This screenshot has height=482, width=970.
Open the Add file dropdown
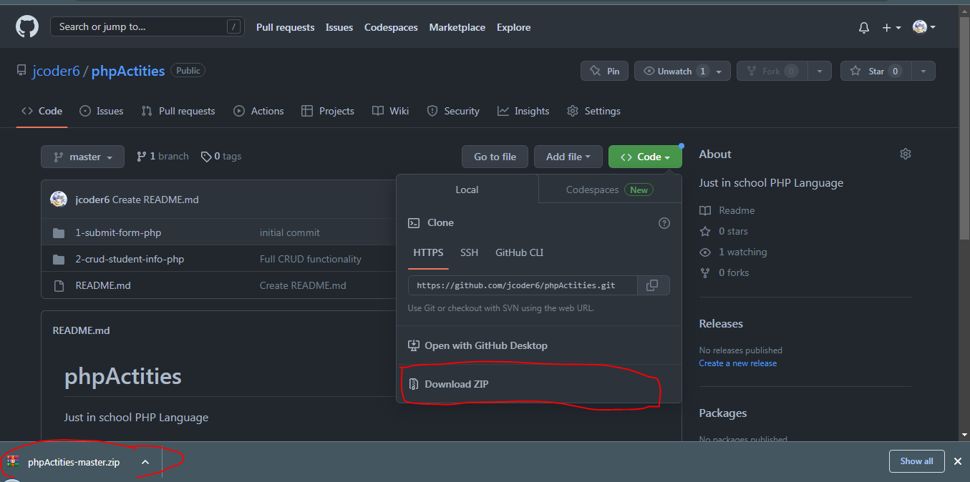tap(568, 157)
